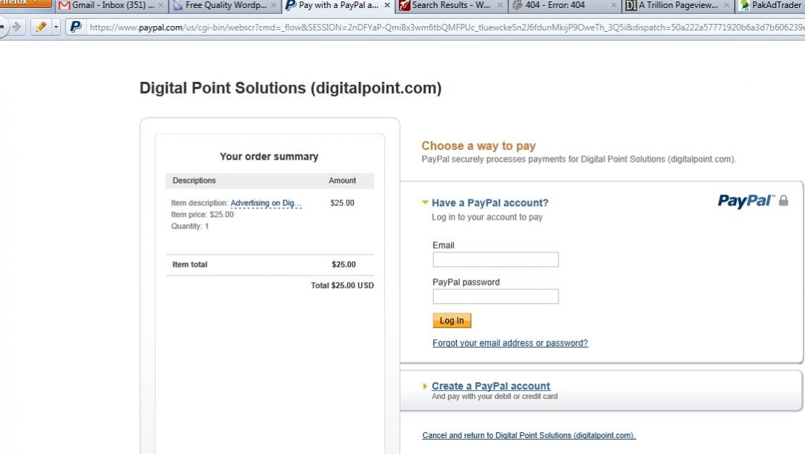Open dropdown arrow beside pencil icon
805x454 pixels.
pyautogui.click(x=56, y=27)
